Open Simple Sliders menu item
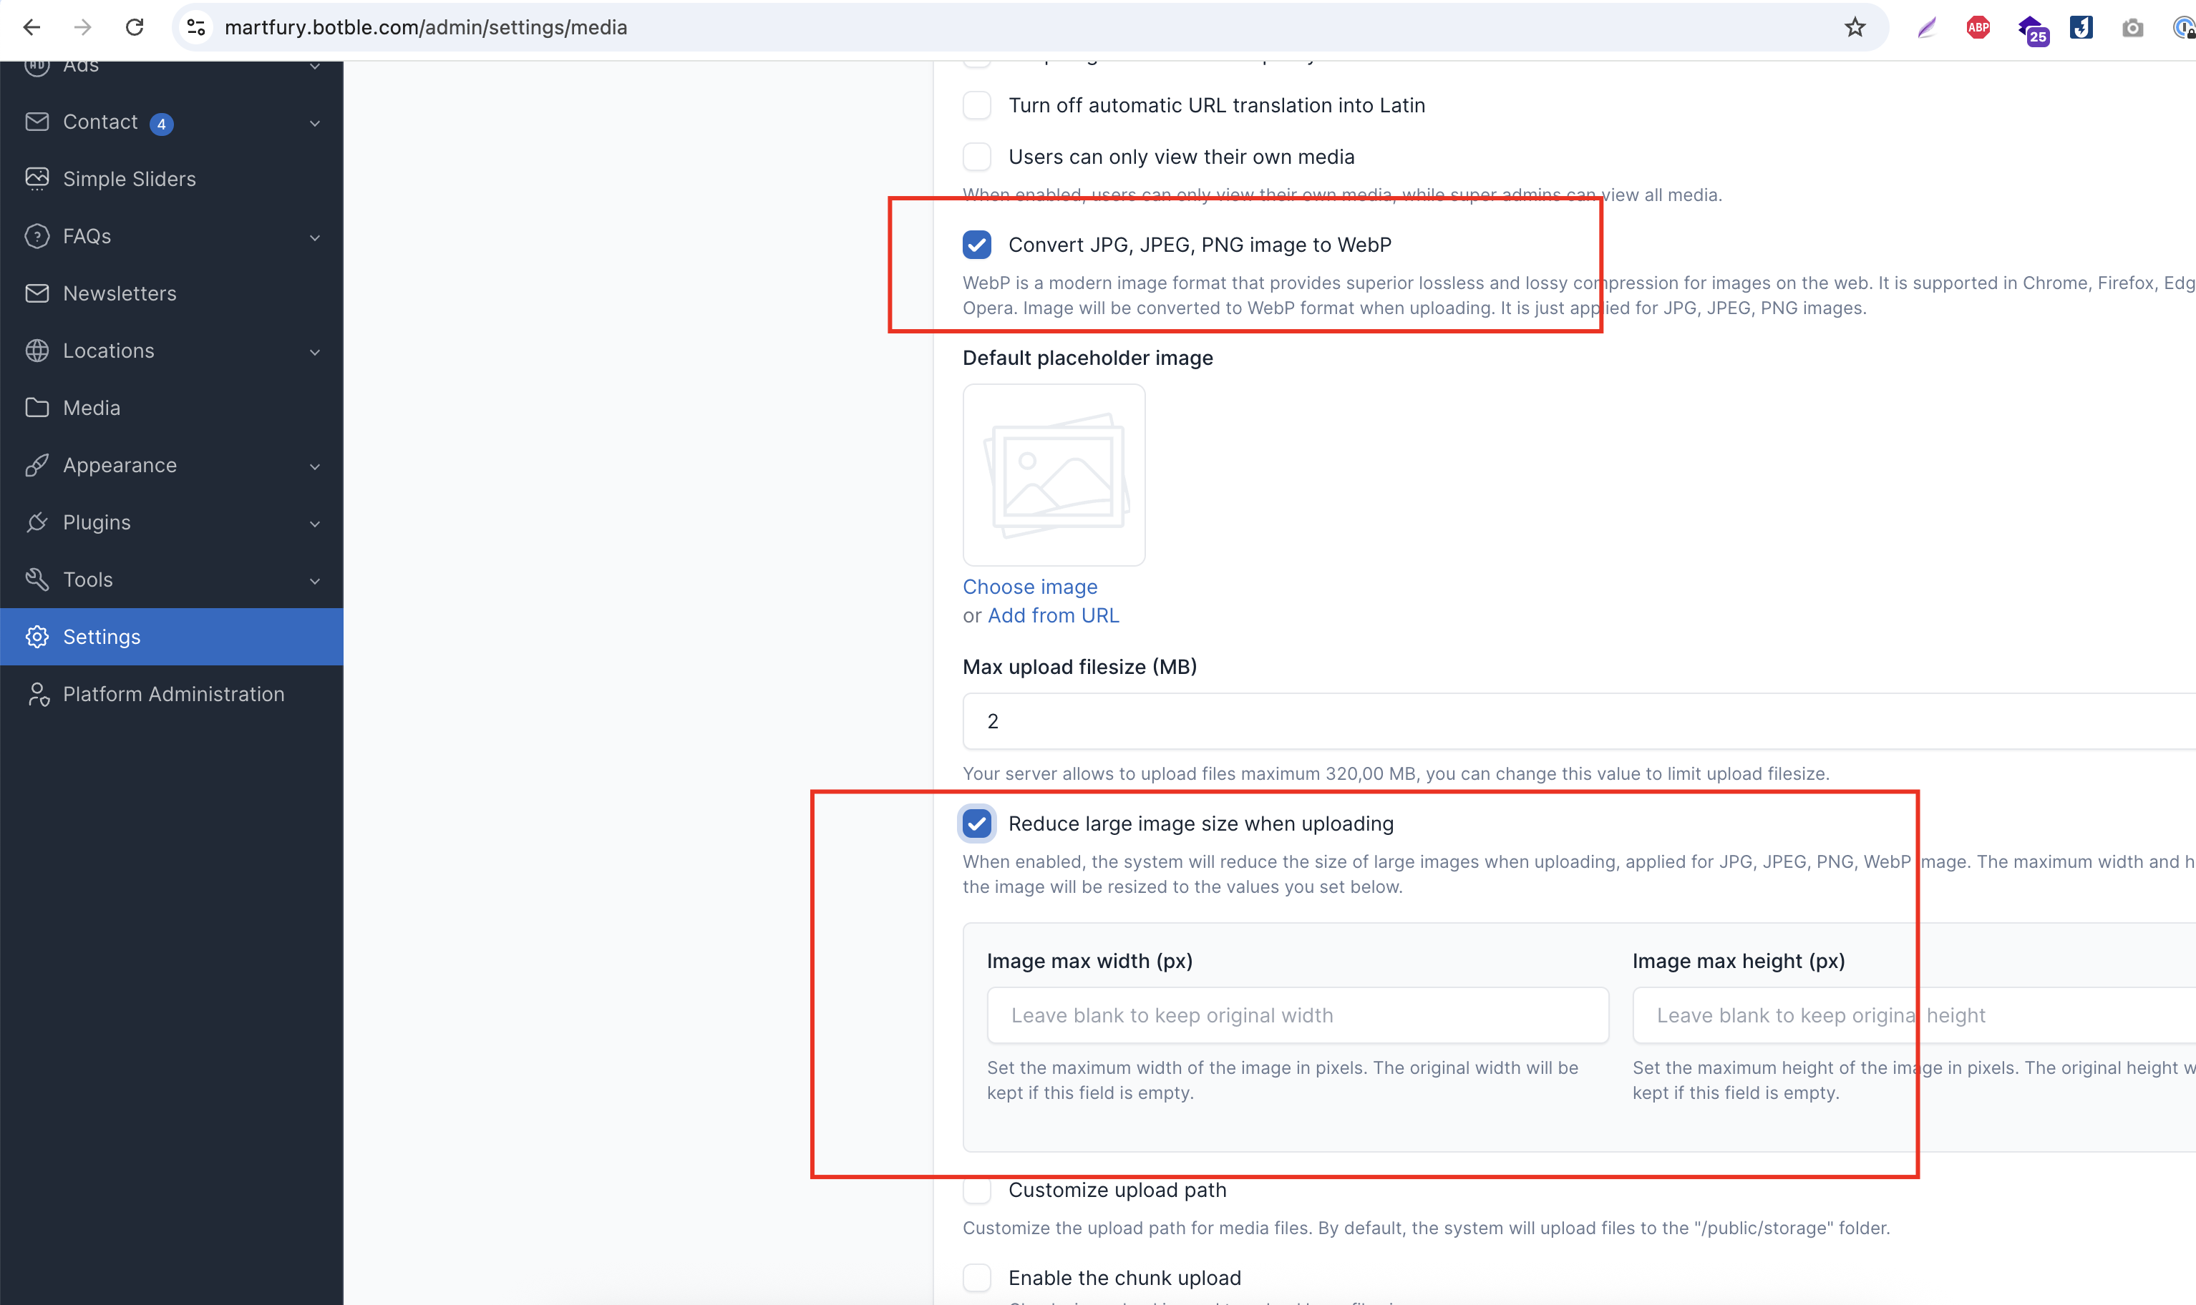This screenshot has height=1305, width=2196. click(172, 179)
